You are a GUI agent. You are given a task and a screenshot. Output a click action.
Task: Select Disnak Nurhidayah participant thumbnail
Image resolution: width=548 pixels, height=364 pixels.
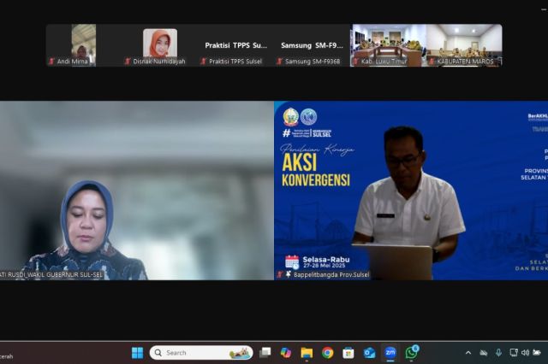coord(160,45)
